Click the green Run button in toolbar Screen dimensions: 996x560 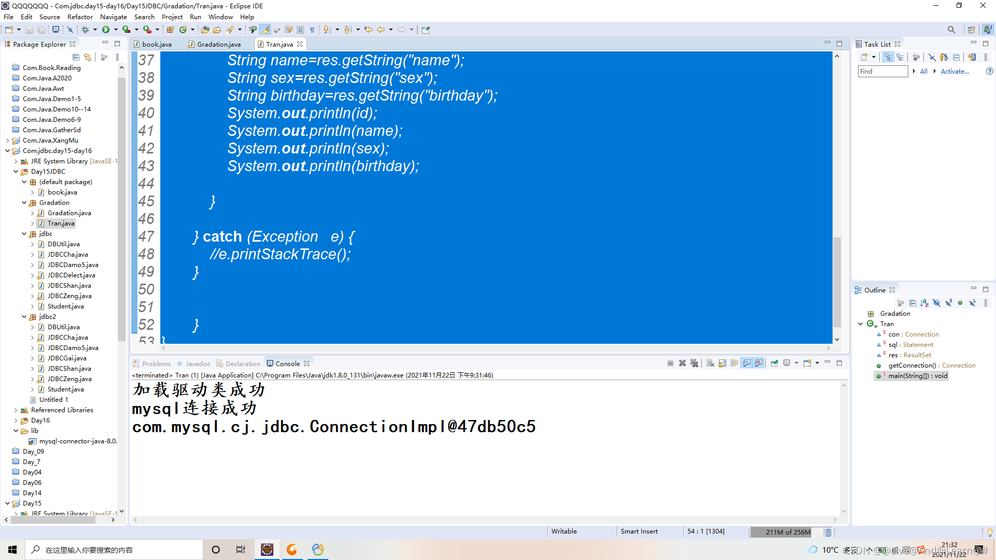tap(106, 30)
